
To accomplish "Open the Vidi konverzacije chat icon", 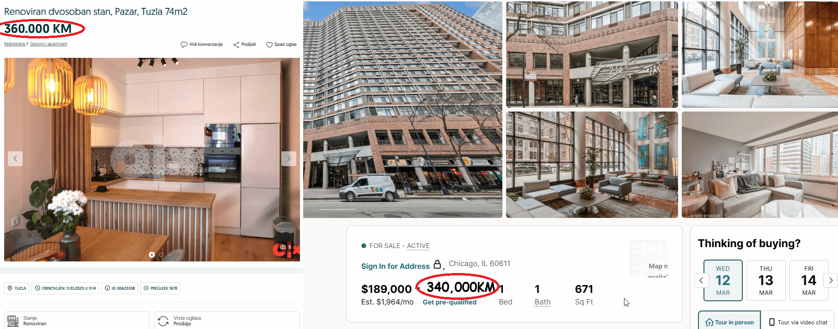I will [184, 44].
